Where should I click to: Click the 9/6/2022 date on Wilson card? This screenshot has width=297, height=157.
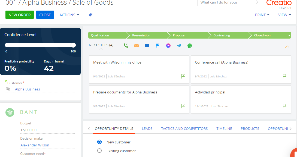pyautogui.click(x=99, y=77)
